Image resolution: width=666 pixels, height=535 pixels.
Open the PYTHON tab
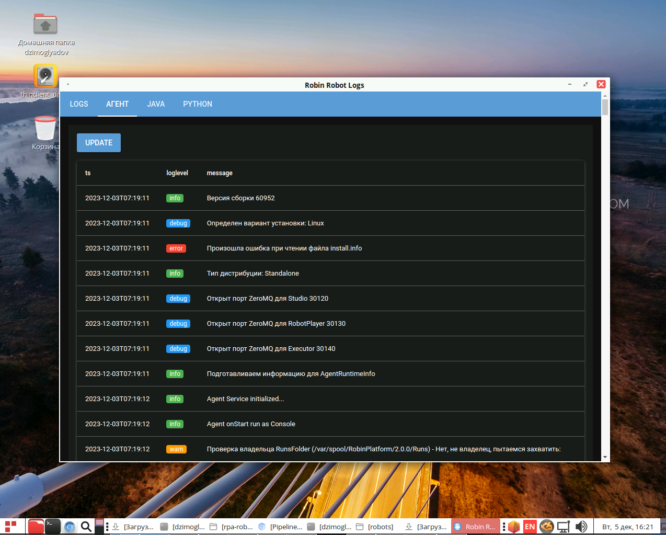point(198,104)
